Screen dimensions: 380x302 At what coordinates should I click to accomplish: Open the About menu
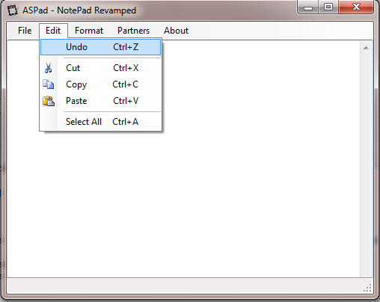click(x=176, y=31)
